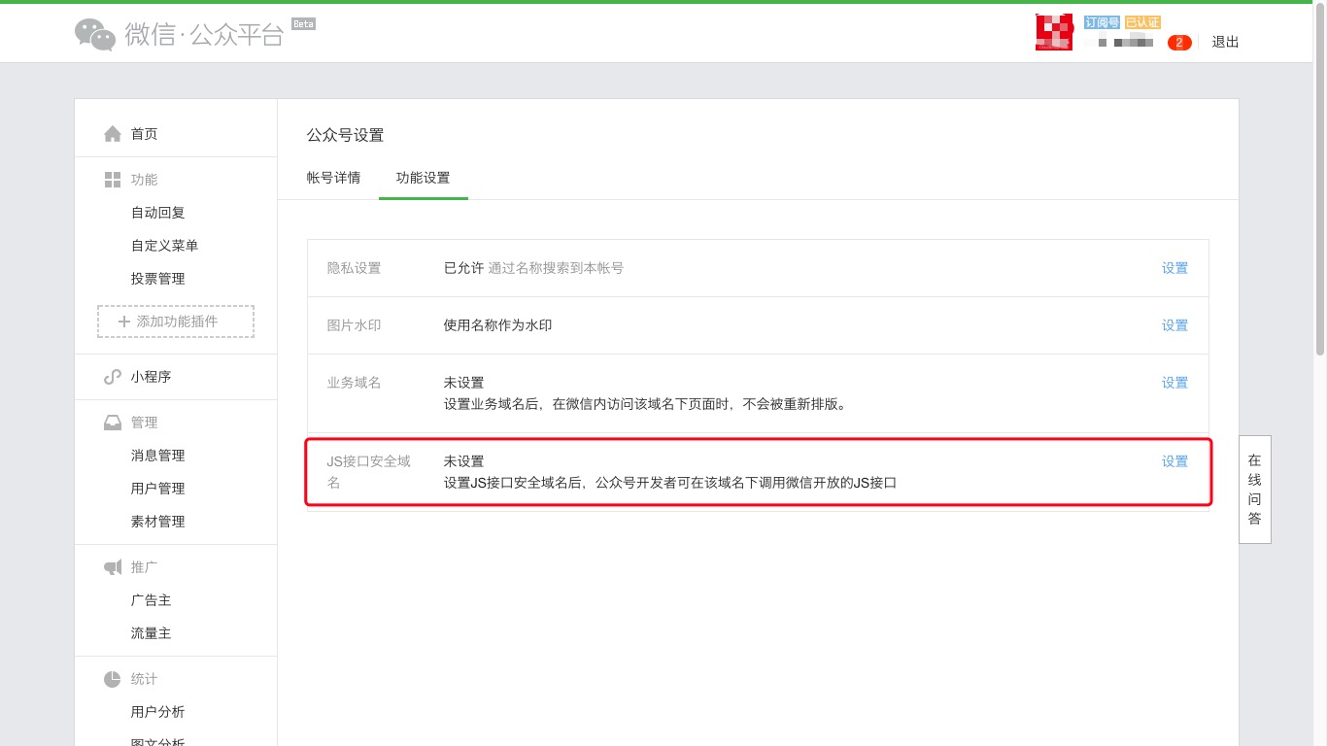Open 自定义菜单 in the sidebar
1327x746 pixels.
[x=165, y=246]
